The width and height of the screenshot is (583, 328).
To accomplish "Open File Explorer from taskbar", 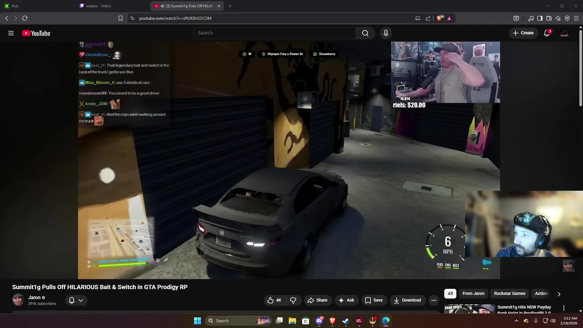I will click(292, 321).
